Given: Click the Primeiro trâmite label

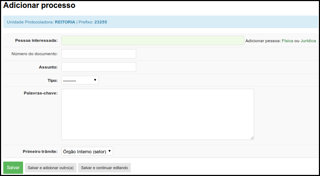Looking at the screenshot, I should coord(40,151).
